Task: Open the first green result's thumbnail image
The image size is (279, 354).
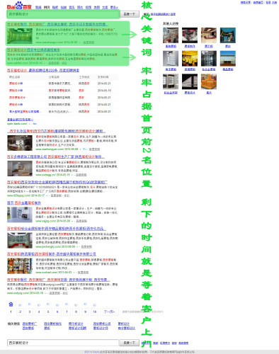Action: click(20, 36)
